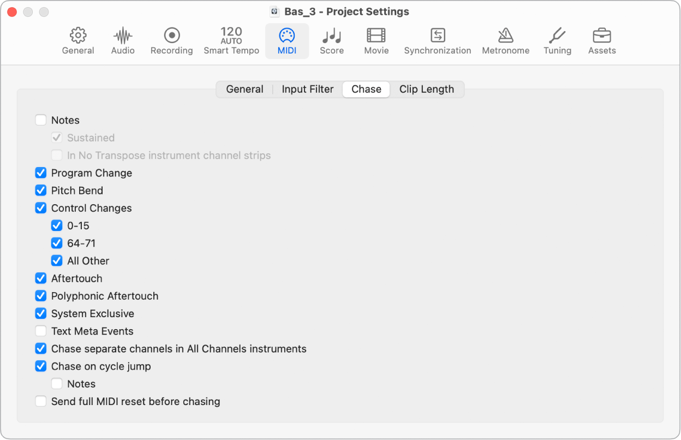Open the Metronome settings pane
Screen dimensions: 681x440
point(505,40)
